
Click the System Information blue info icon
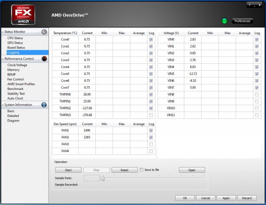point(44,105)
